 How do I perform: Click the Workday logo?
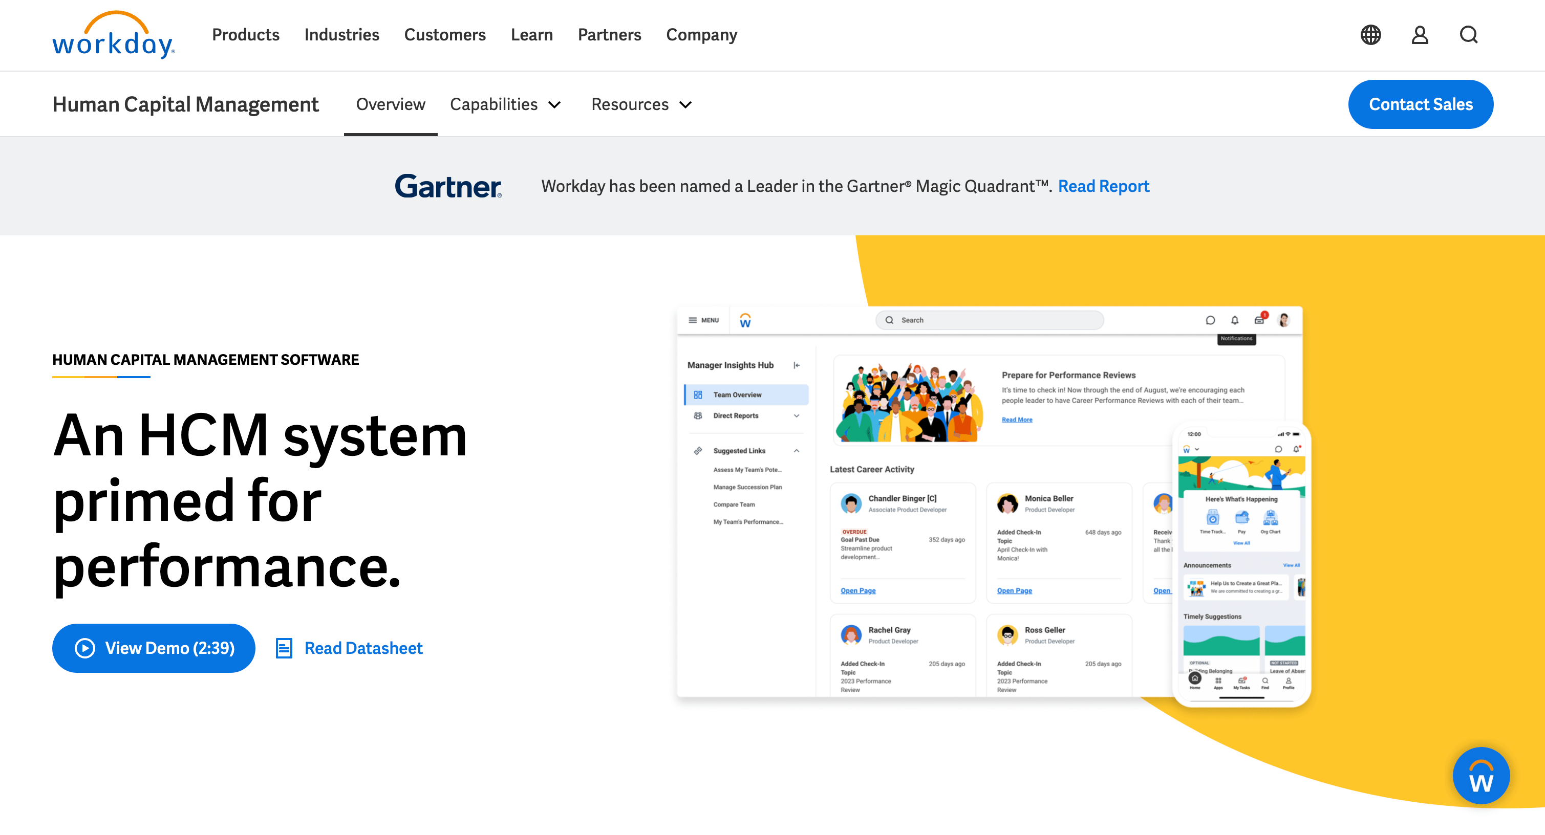tap(113, 35)
